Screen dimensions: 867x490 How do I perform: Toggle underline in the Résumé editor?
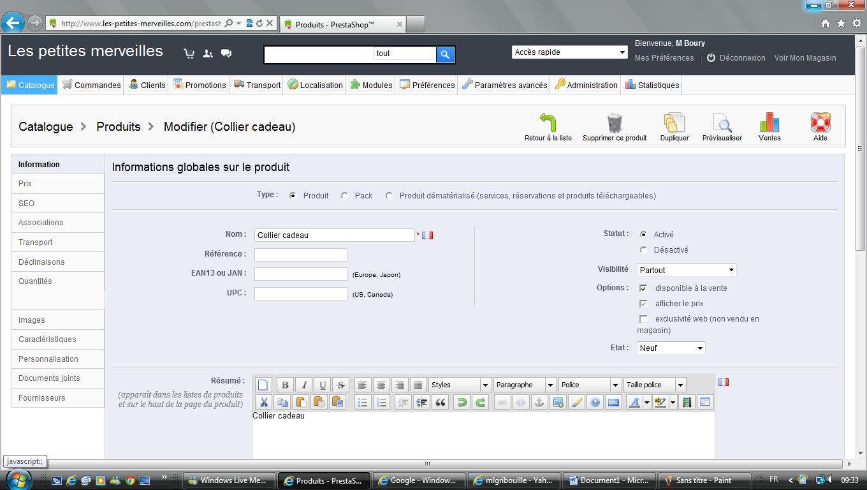(323, 385)
